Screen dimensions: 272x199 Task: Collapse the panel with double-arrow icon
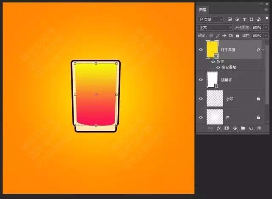point(262,4)
